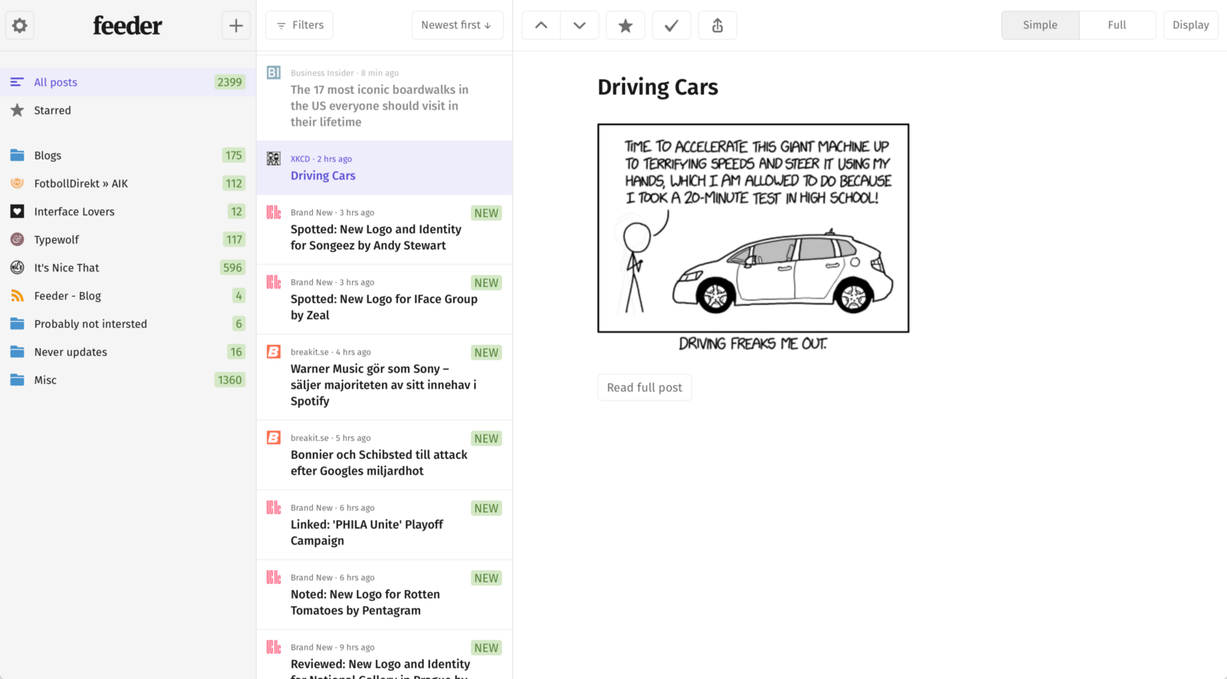Screen dimensions: 1227x679
Task: Click breakit.se favicon on Bonnier post
Action: pos(274,438)
